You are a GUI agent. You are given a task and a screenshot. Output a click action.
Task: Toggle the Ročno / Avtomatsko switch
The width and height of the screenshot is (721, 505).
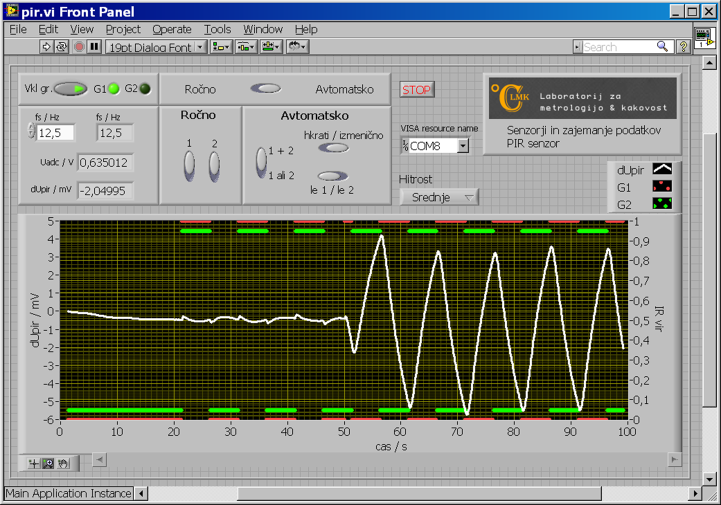point(265,88)
